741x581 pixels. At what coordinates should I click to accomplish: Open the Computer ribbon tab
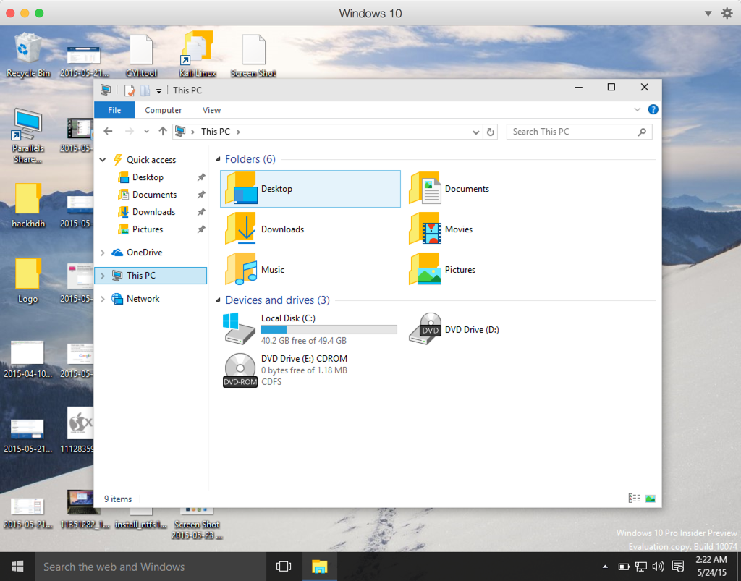[x=163, y=110]
